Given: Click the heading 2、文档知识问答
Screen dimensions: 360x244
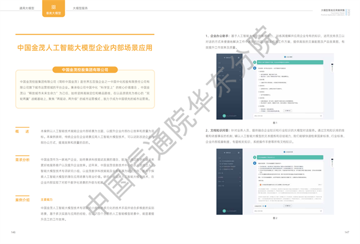Looking at the screenshot, I should click(x=218, y=131).
